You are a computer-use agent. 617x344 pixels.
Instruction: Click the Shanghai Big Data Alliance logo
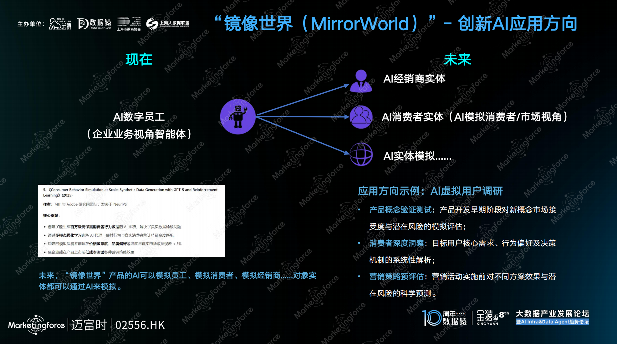168,24
